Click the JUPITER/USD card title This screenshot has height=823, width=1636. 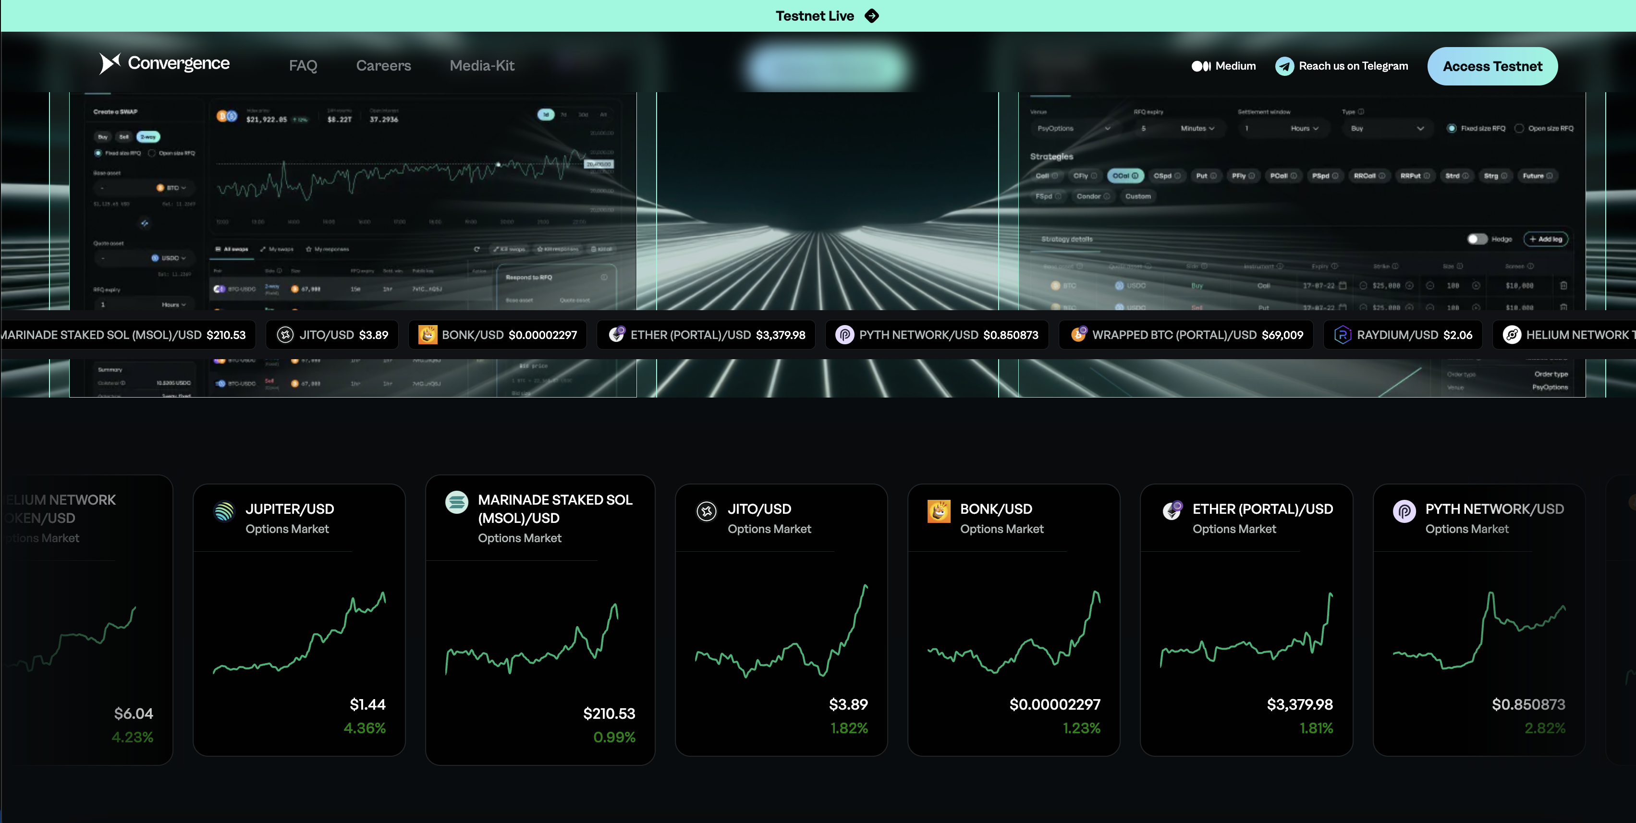click(290, 508)
